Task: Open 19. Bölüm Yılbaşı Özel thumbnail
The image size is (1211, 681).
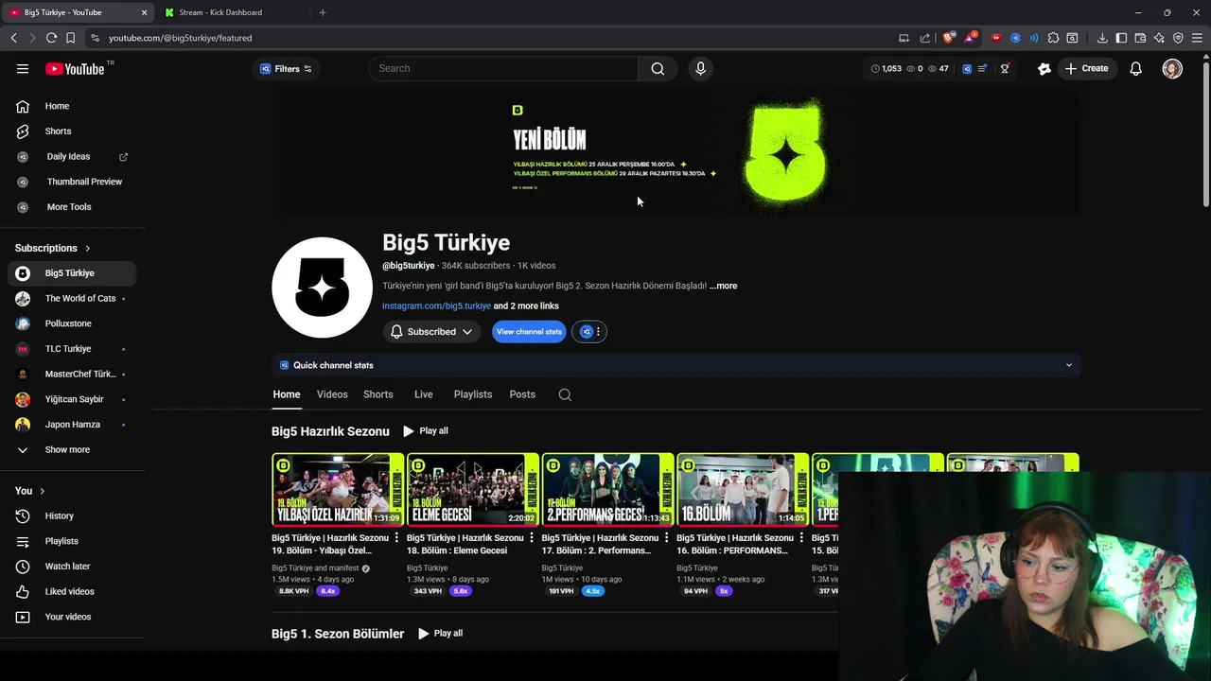Action: 338,490
